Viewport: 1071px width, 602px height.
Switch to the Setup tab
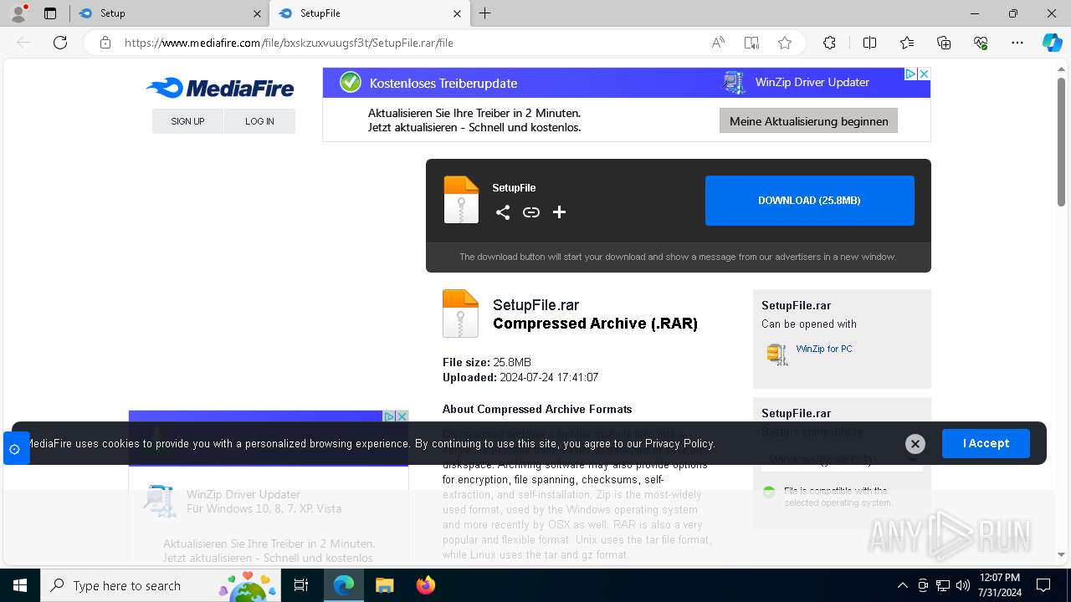167,13
